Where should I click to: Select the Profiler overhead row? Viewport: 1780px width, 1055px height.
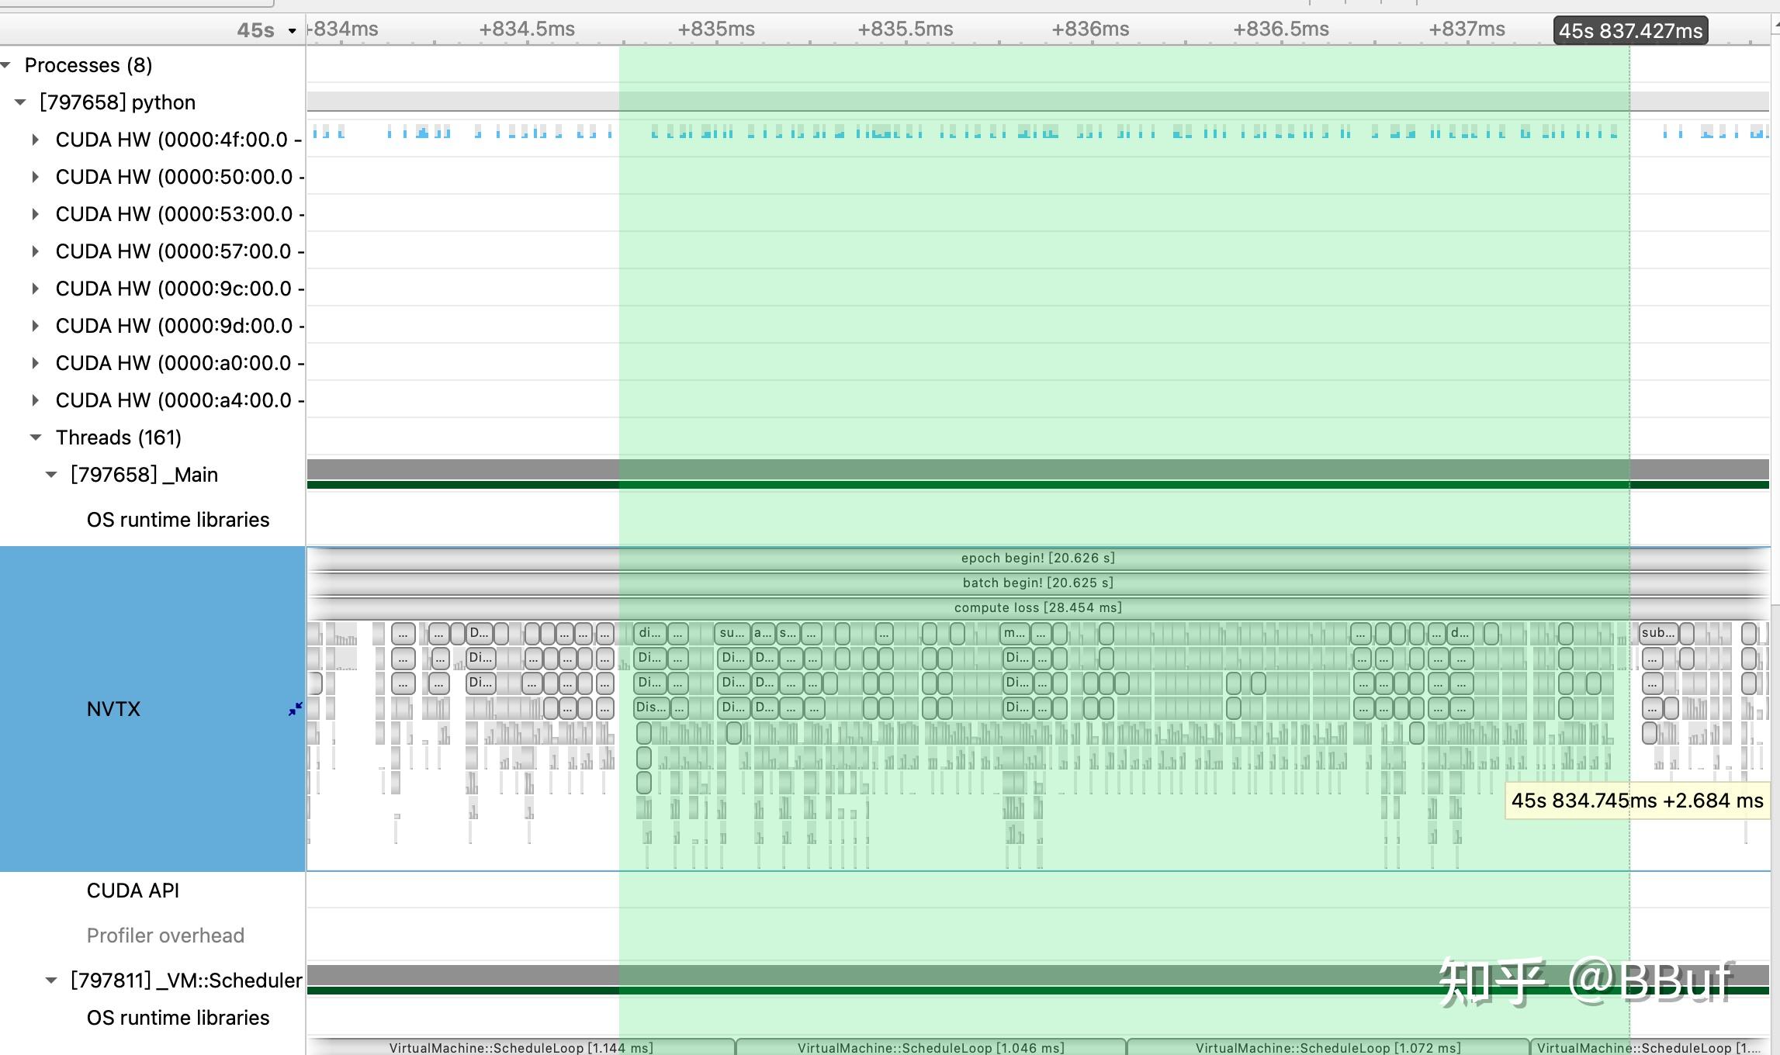click(x=165, y=936)
